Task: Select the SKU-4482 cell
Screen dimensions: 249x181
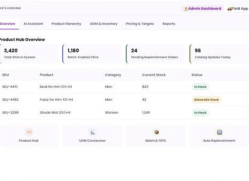Action: click(x=10, y=100)
